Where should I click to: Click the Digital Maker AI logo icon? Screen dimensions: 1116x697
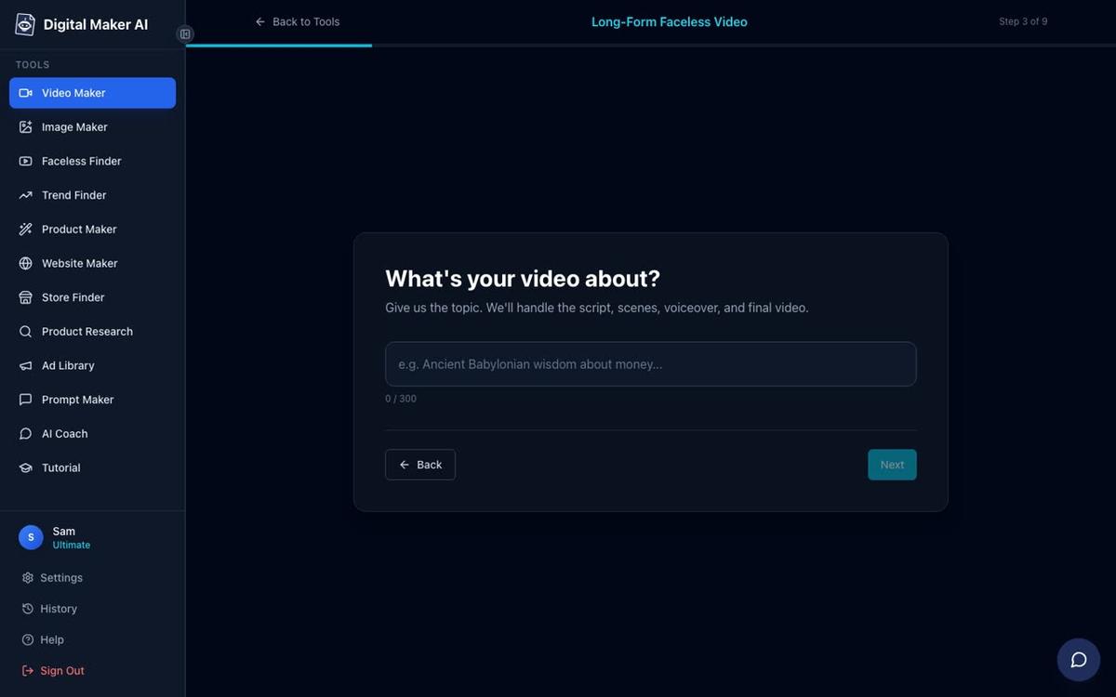pos(25,25)
